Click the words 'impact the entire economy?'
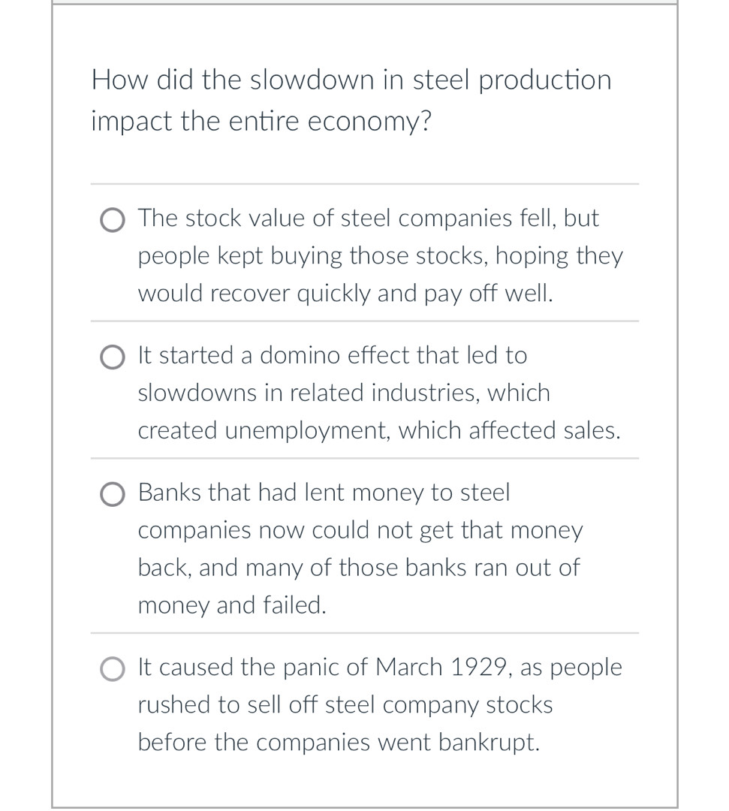The width and height of the screenshot is (729, 811). click(x=261, y=120)
